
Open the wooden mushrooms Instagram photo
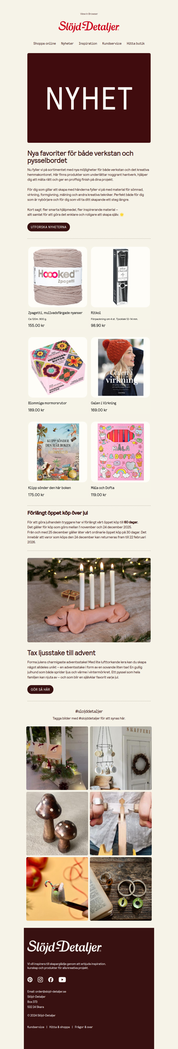[57, 824]
